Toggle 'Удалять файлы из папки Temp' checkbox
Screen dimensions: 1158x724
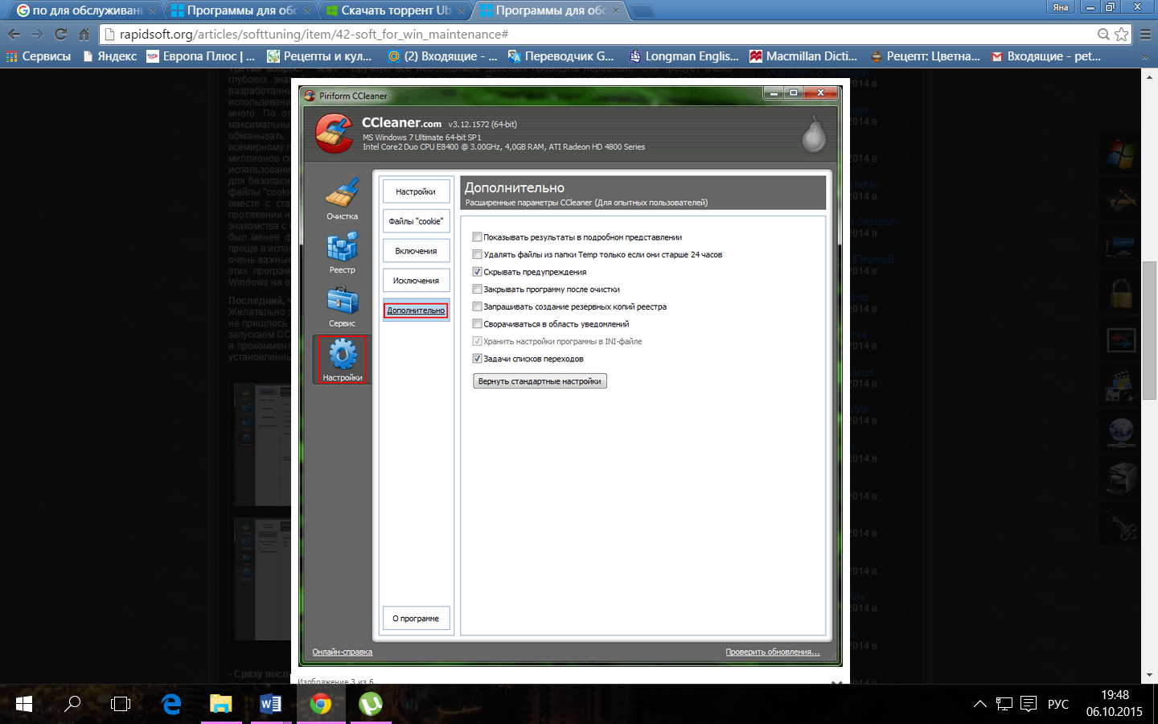pyautogui.click(x=477, y=254)
